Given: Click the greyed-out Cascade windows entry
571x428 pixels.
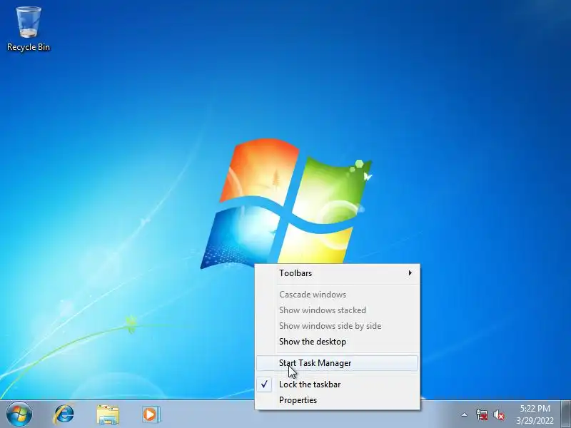Looking at the screenshot, I should [337, 295].
